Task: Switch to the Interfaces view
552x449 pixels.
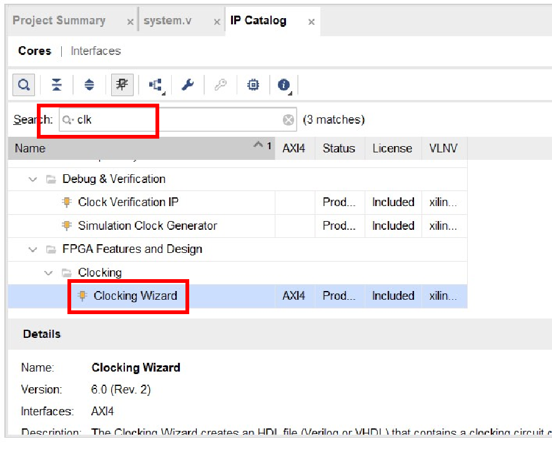Action: (96, 51)
